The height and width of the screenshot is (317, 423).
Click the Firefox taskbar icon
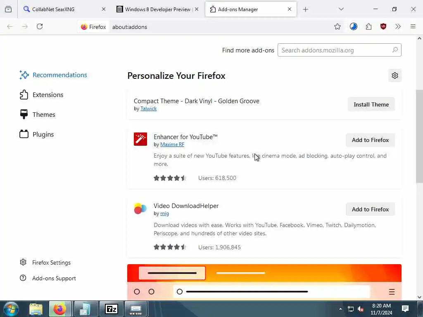pyautogui.click(x=60, y=309)
